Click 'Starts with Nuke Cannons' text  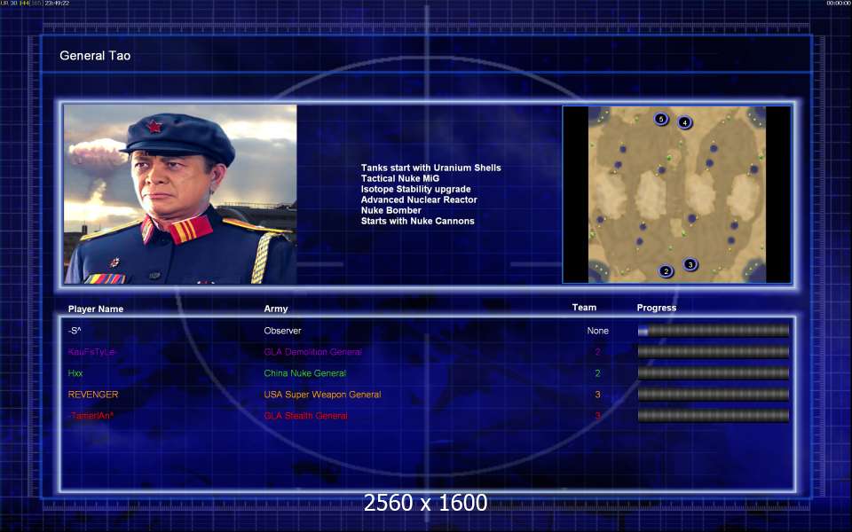tap(418, 221)
